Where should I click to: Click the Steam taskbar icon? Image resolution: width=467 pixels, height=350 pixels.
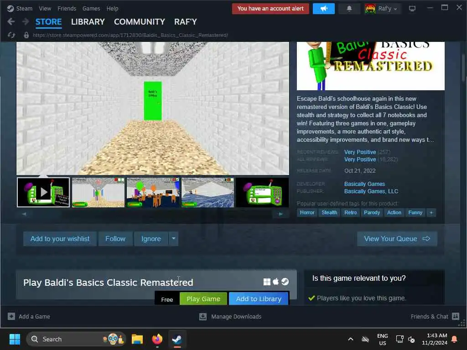point(177,339)
